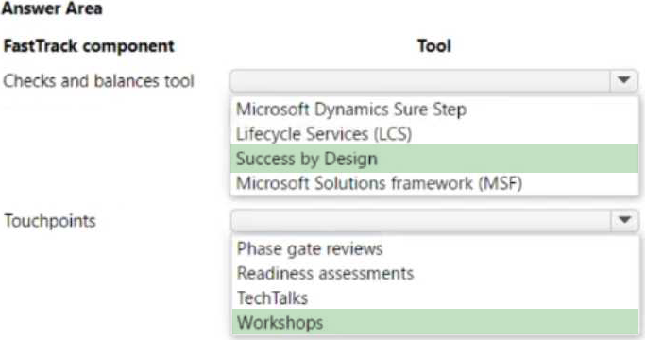Select Microsoft Dynamics Sure Step option

[434, 110]
